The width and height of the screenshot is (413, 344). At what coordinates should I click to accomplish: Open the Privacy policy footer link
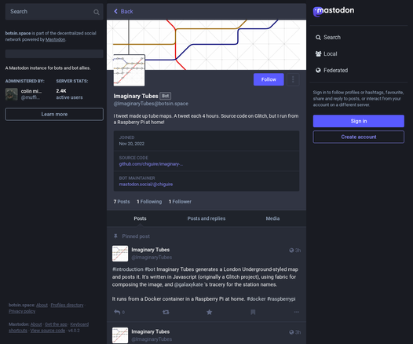[x=22, y=311]
